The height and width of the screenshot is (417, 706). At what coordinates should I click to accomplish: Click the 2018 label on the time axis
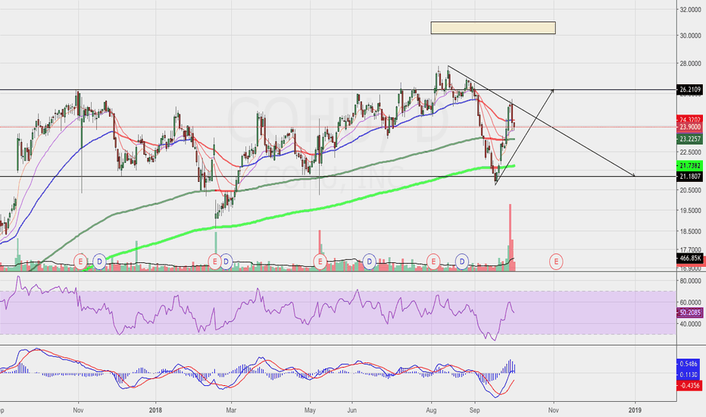coord(155,410)
